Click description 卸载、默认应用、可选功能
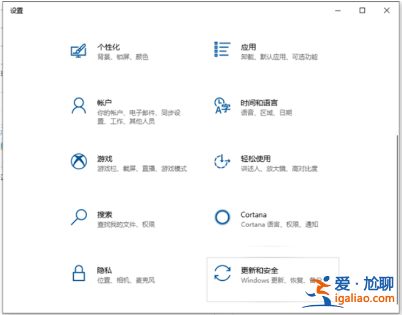The height and width of the screenshot is (315, 402). [279, 57]
